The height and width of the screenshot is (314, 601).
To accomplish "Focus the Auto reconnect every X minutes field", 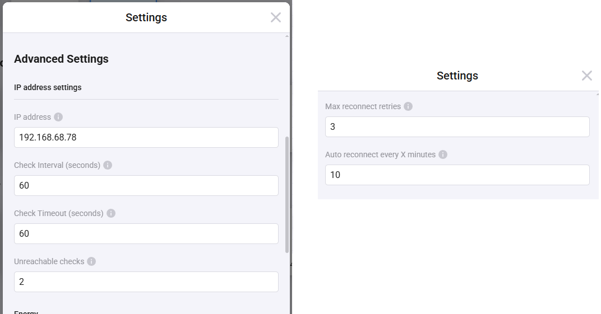I will [x=457, y=175].
